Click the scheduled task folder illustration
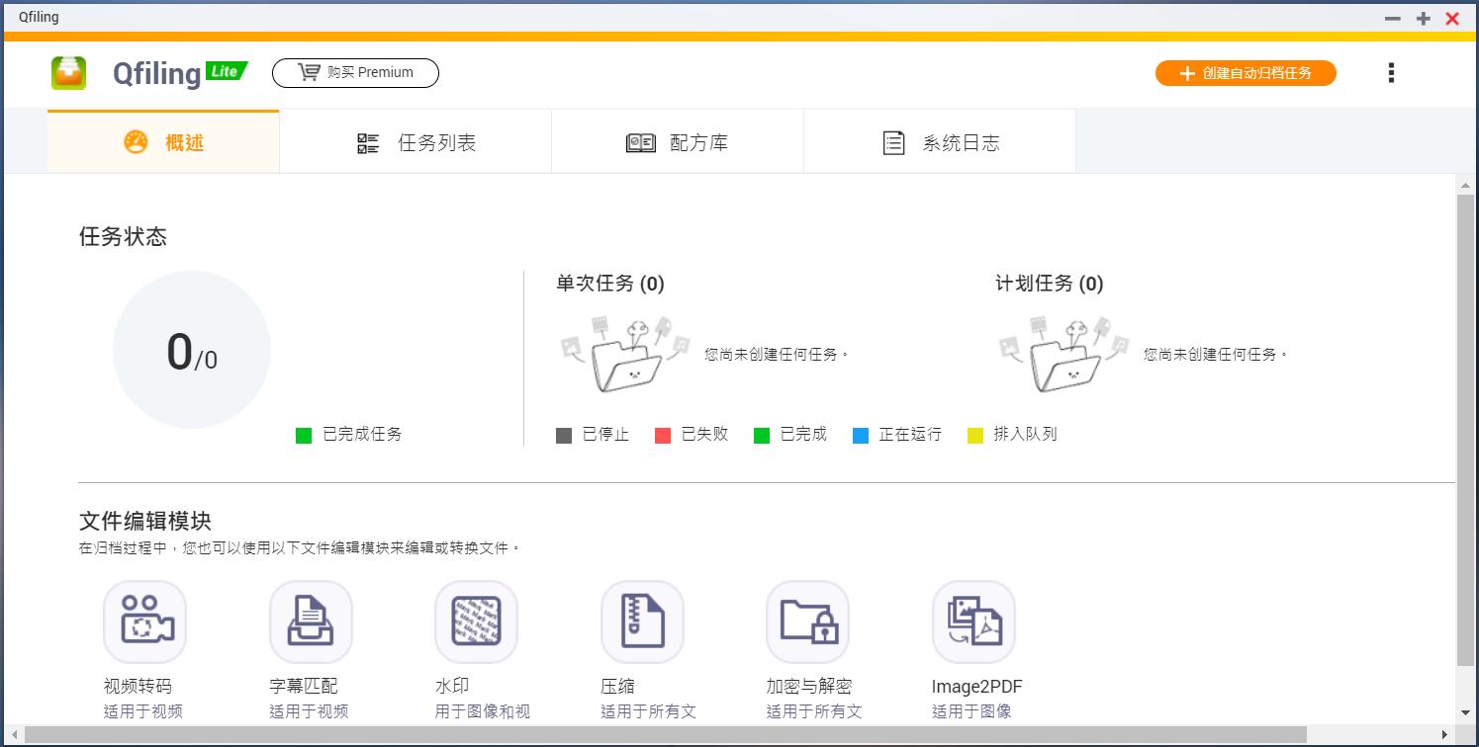Screen dimensions: 1479x747 pyautogui.click(x=1063, y=352)
